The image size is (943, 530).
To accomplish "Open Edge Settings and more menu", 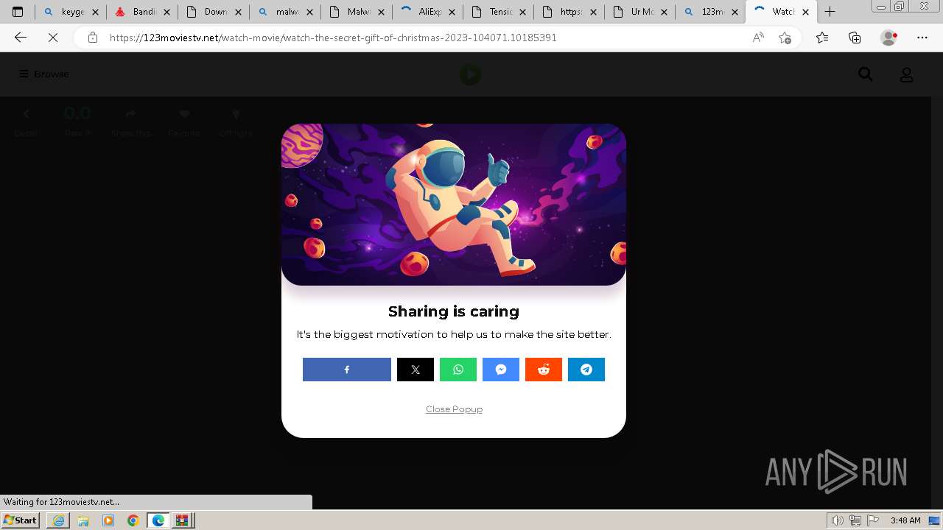I will [x=922, y=38].
